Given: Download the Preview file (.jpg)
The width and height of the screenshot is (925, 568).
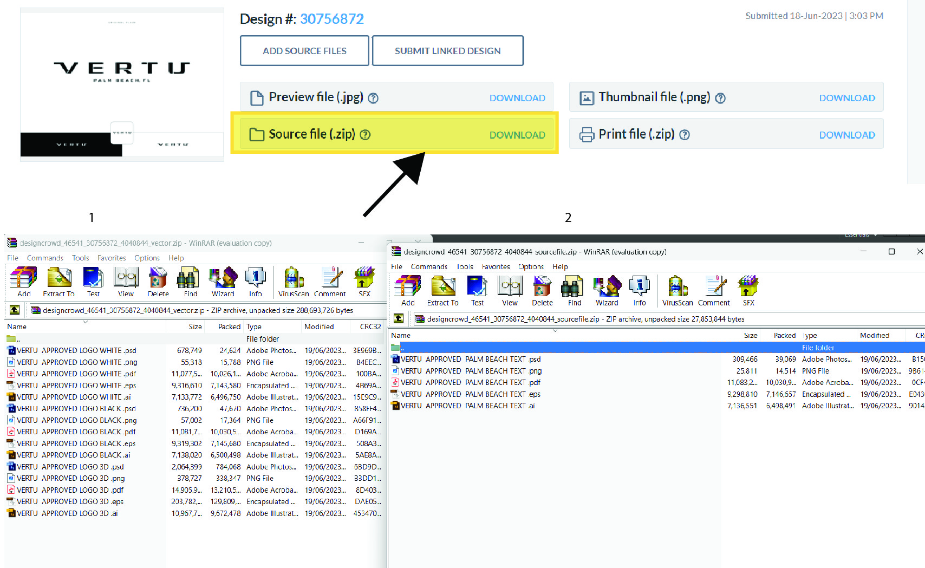Looking at the screenshot, I should pyautogui.click(x=517, y=98).
